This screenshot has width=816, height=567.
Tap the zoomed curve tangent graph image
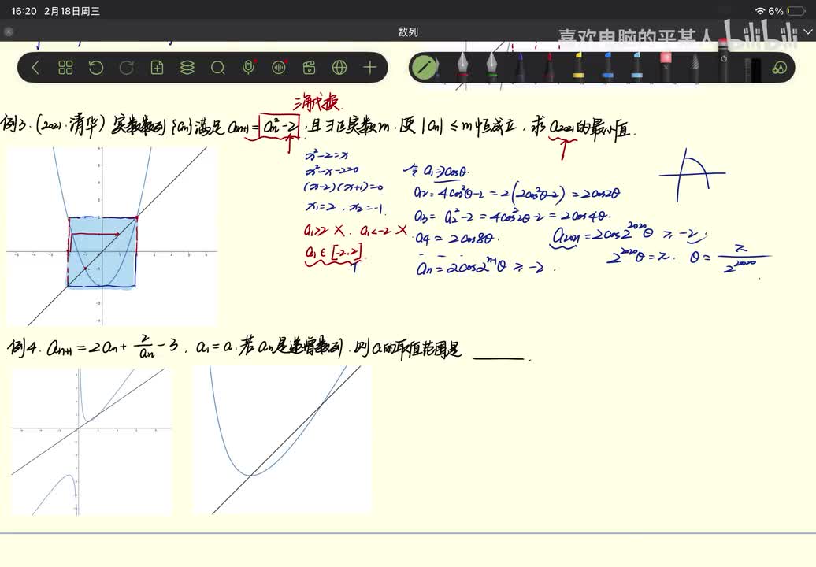[282, 439]
